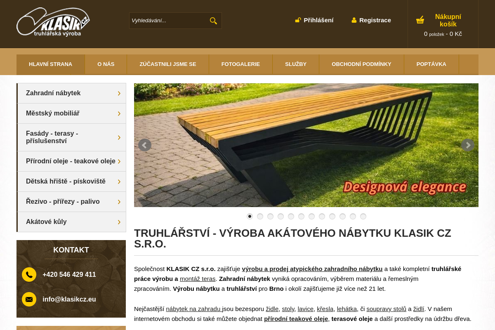
Task: Click the search input field
Action: pos(169,20)
